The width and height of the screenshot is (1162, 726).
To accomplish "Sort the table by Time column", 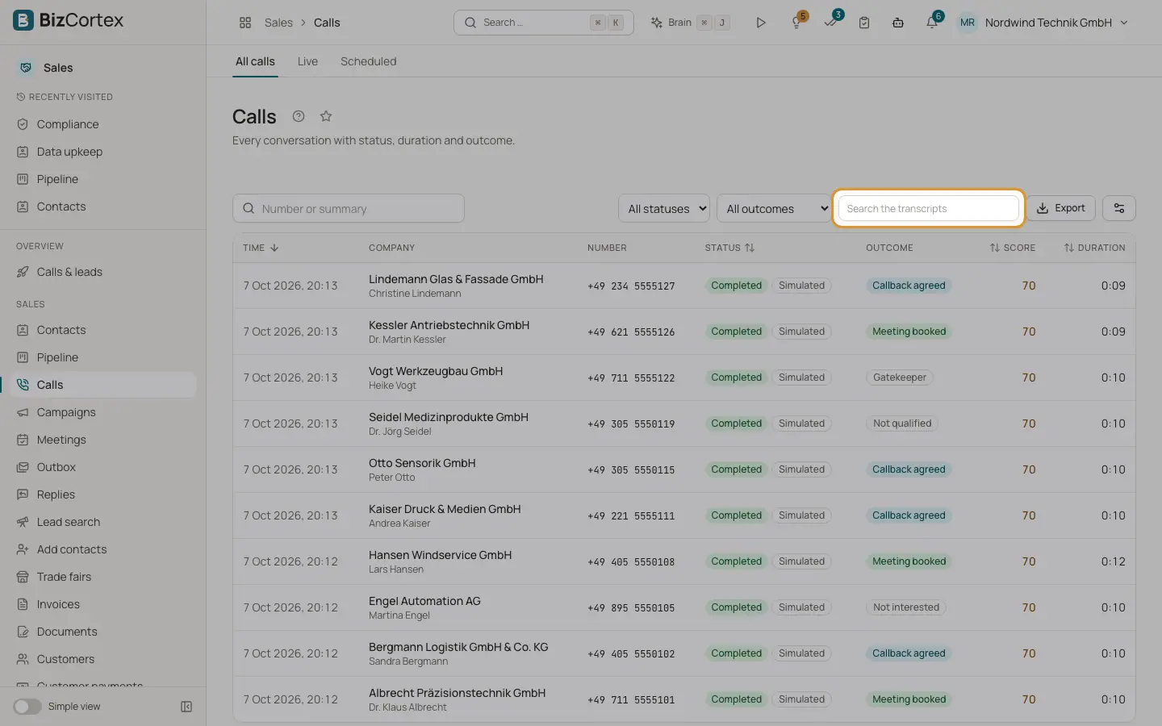I will [x=261, y=248].
